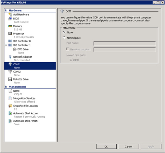Open the Integration Services item
Viewport: 165px width, 153px height.
click(x=24, y=98)
